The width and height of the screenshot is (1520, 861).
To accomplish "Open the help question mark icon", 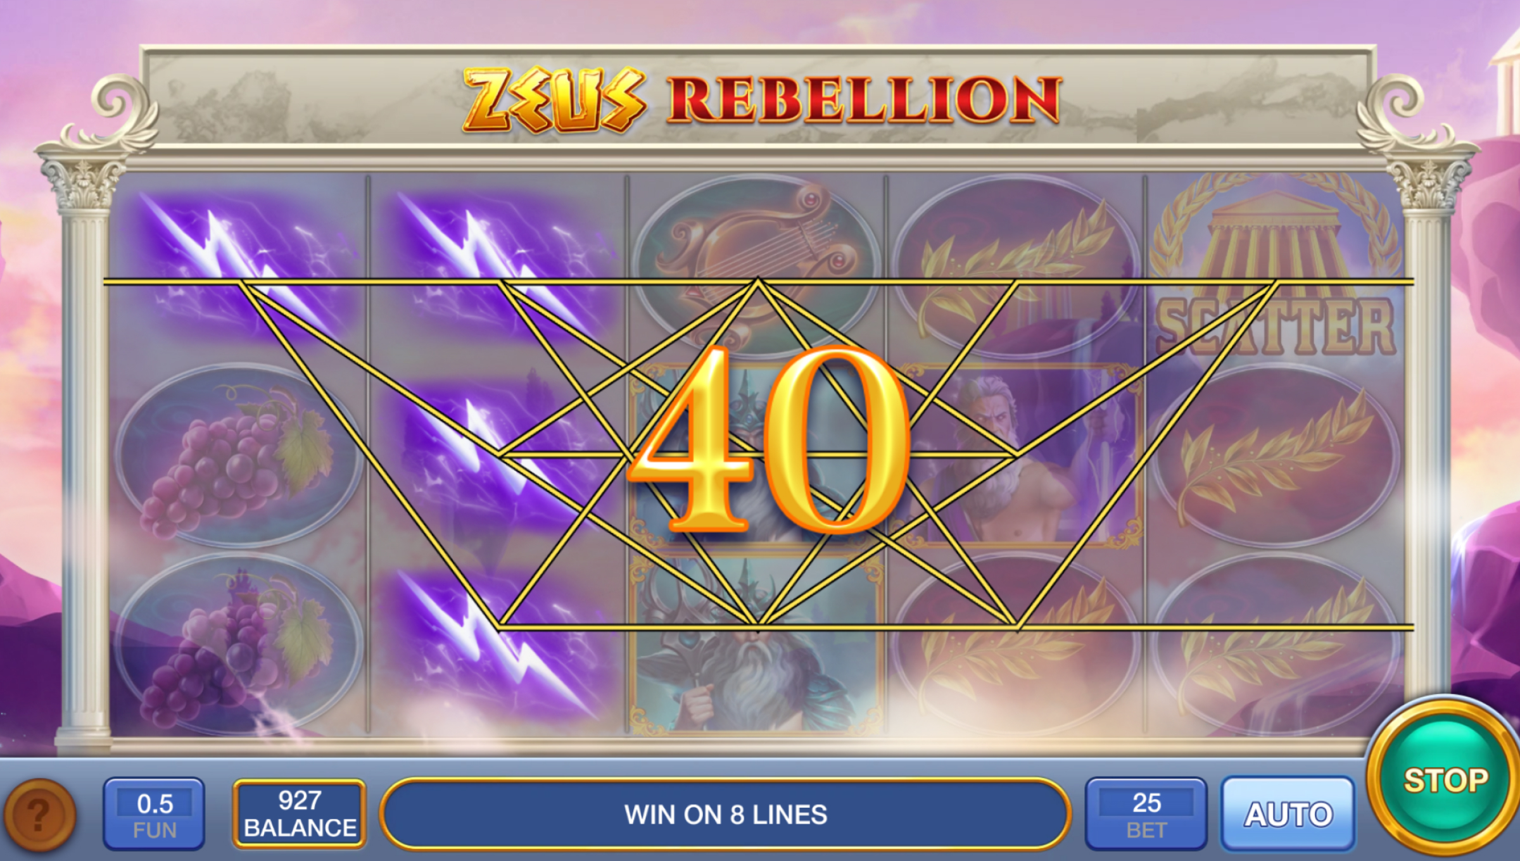I will click(39, 815).
